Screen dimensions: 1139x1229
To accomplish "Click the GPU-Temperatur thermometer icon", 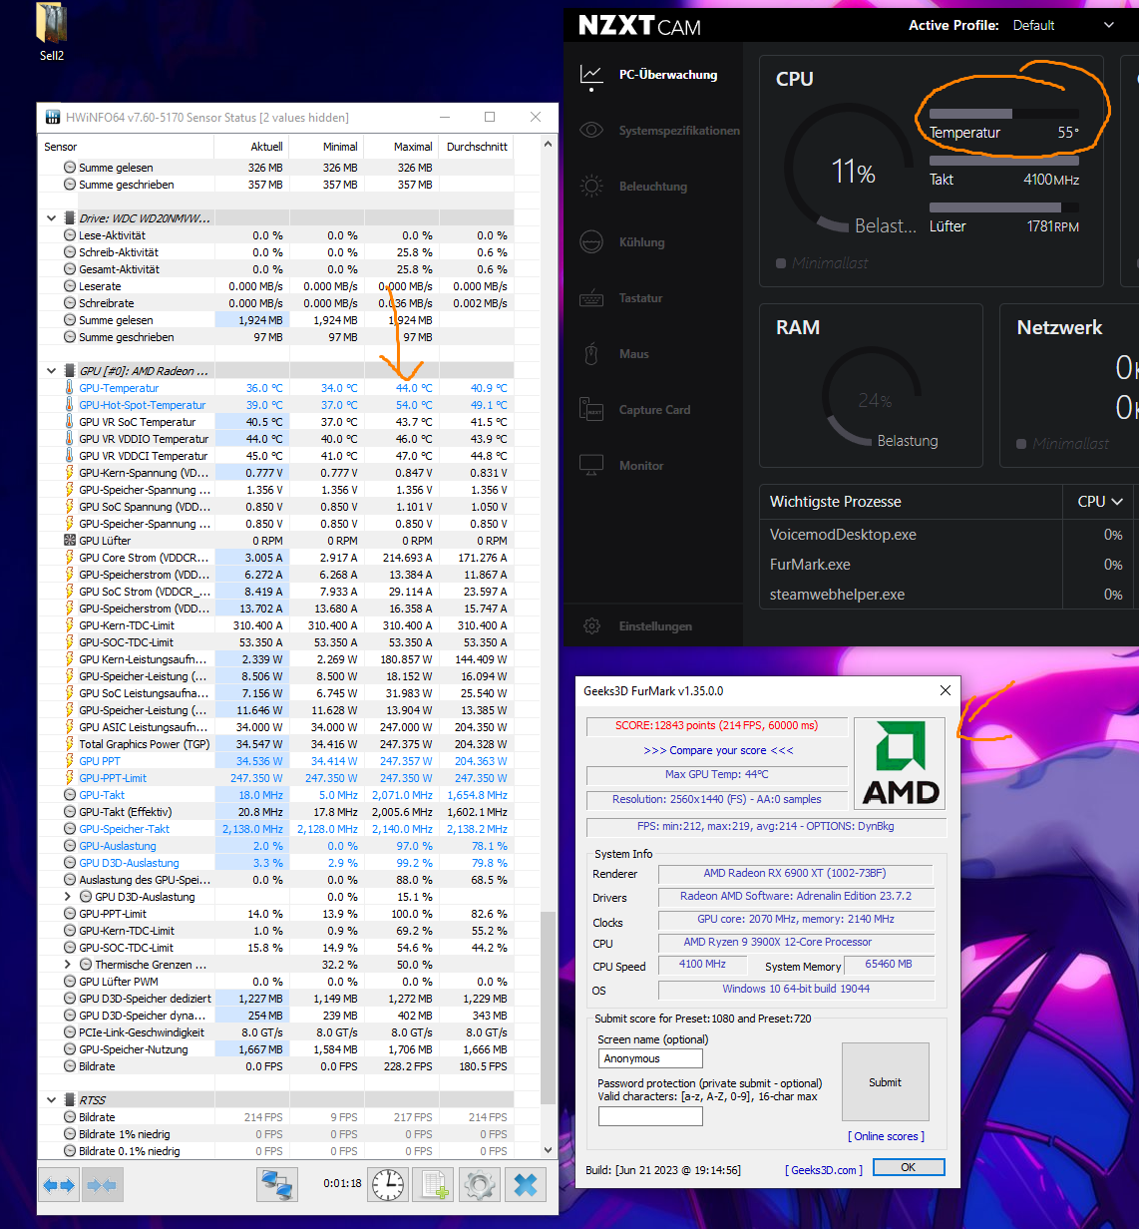I will [70, 388].
